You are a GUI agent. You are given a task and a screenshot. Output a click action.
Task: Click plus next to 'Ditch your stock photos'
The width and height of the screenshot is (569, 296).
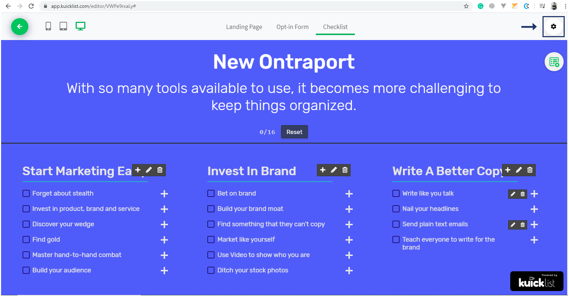349,271
